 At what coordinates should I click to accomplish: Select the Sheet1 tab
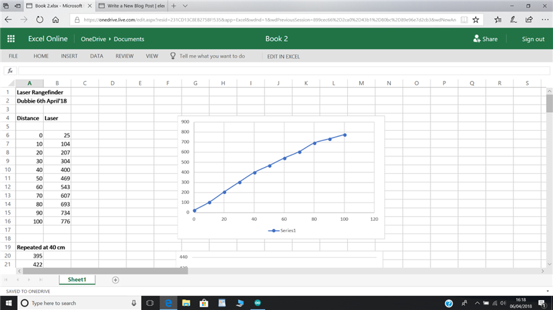(x=77, y=279)
